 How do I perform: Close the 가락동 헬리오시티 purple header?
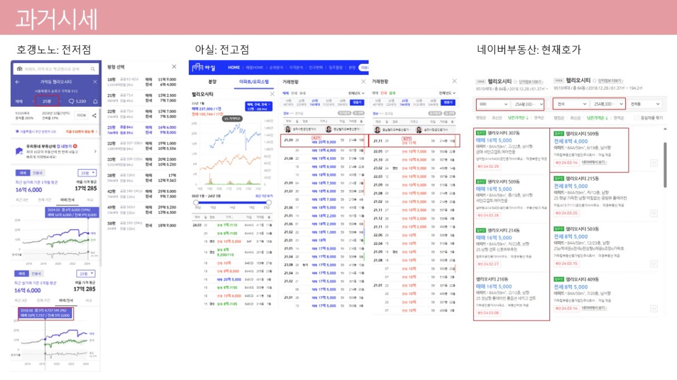(96, 82)
